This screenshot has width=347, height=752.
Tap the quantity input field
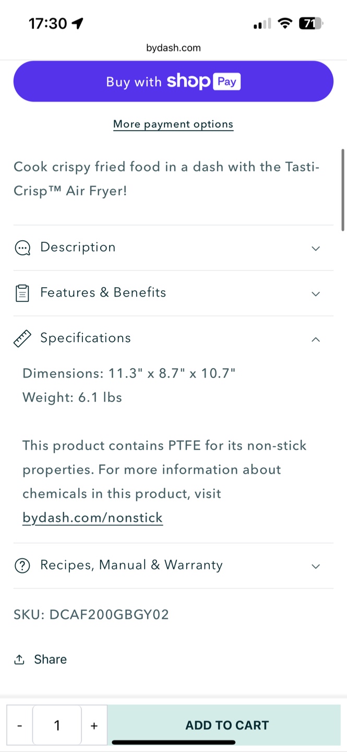57,725
